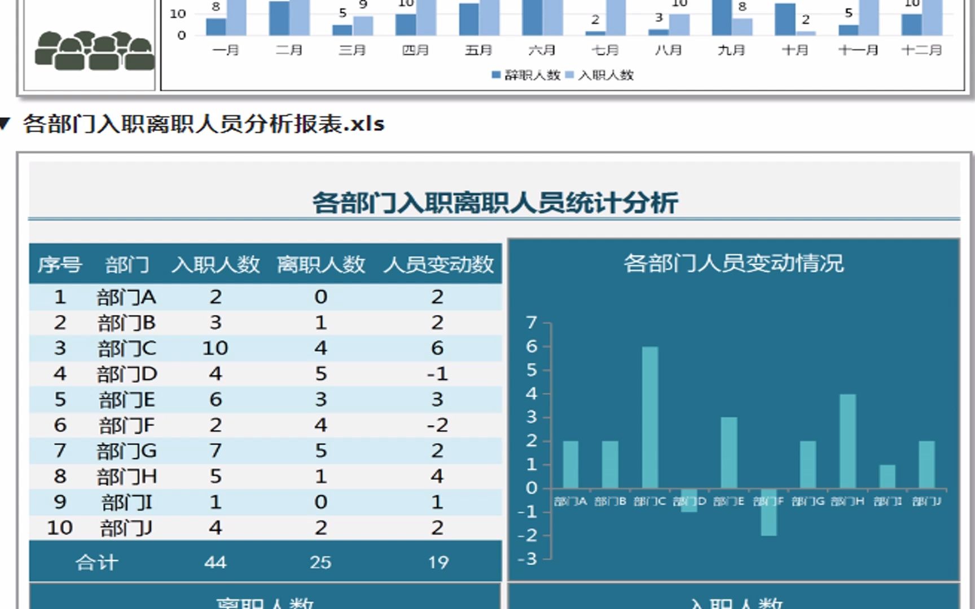Click the 部门D table cell
Viewport: 975px width, 609px height.
click(x=126, y=374)
